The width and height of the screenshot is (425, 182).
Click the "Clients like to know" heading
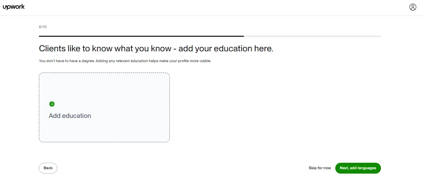tap(156, 49)
